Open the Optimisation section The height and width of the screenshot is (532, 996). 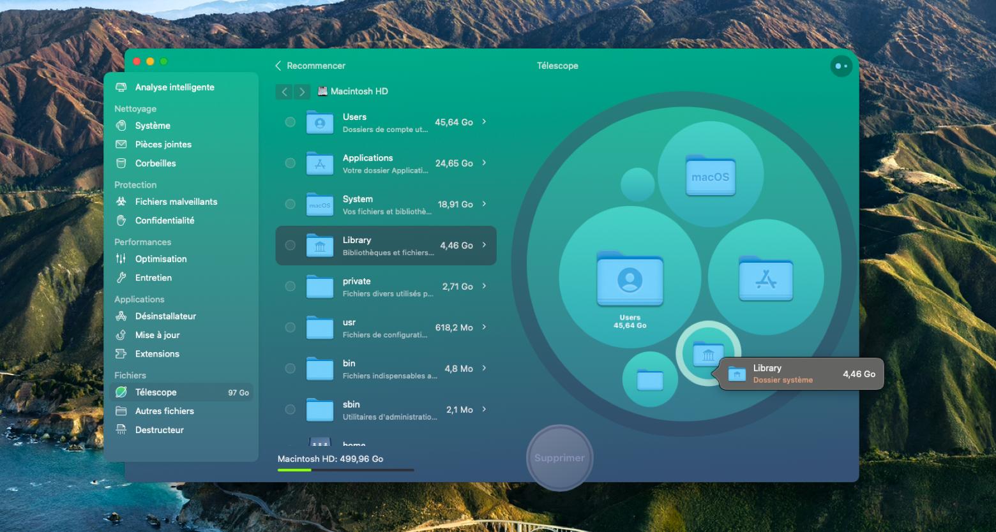tap(181, 259)
